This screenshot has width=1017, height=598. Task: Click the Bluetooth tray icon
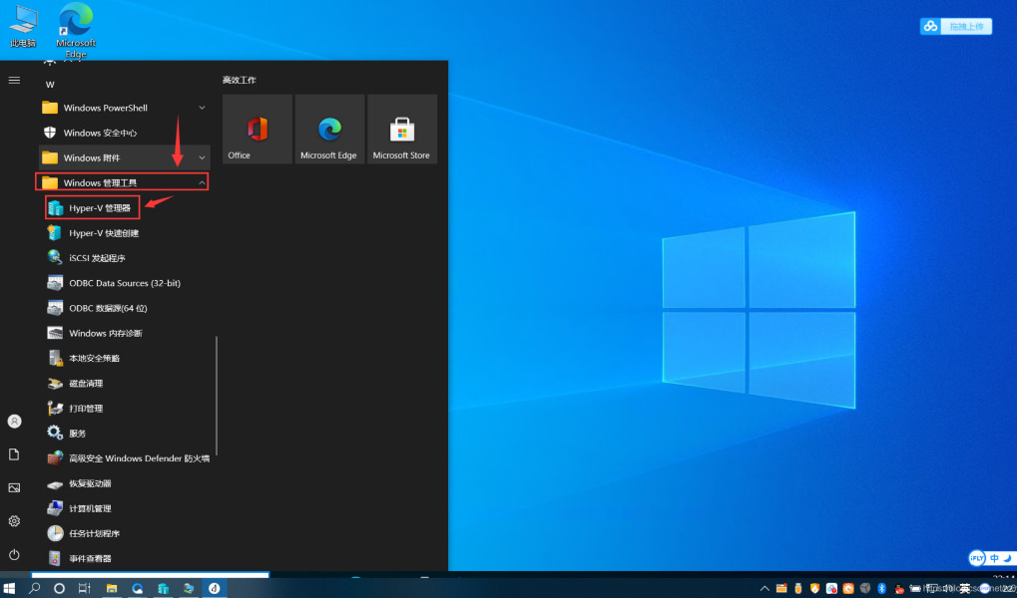point(882,589)
